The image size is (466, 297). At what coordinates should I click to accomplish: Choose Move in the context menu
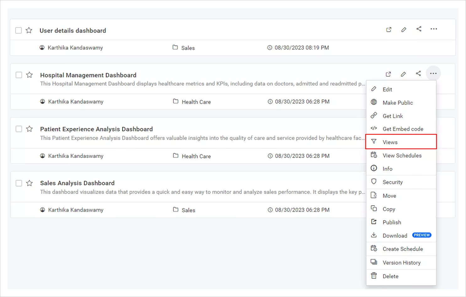[401, 196]
